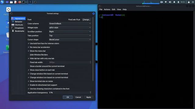Launch Firefox from the top panel
Screen dimensions: 195x109
tap(19, 2)
